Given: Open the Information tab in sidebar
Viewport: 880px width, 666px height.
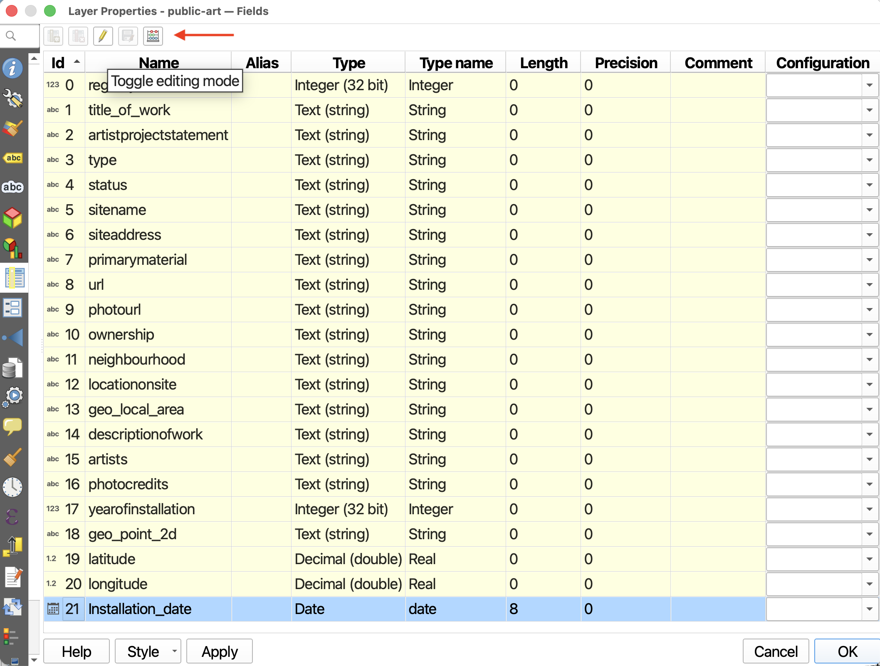Looking at the screenshot, I should pyautogui.click(x=13, y=68).
